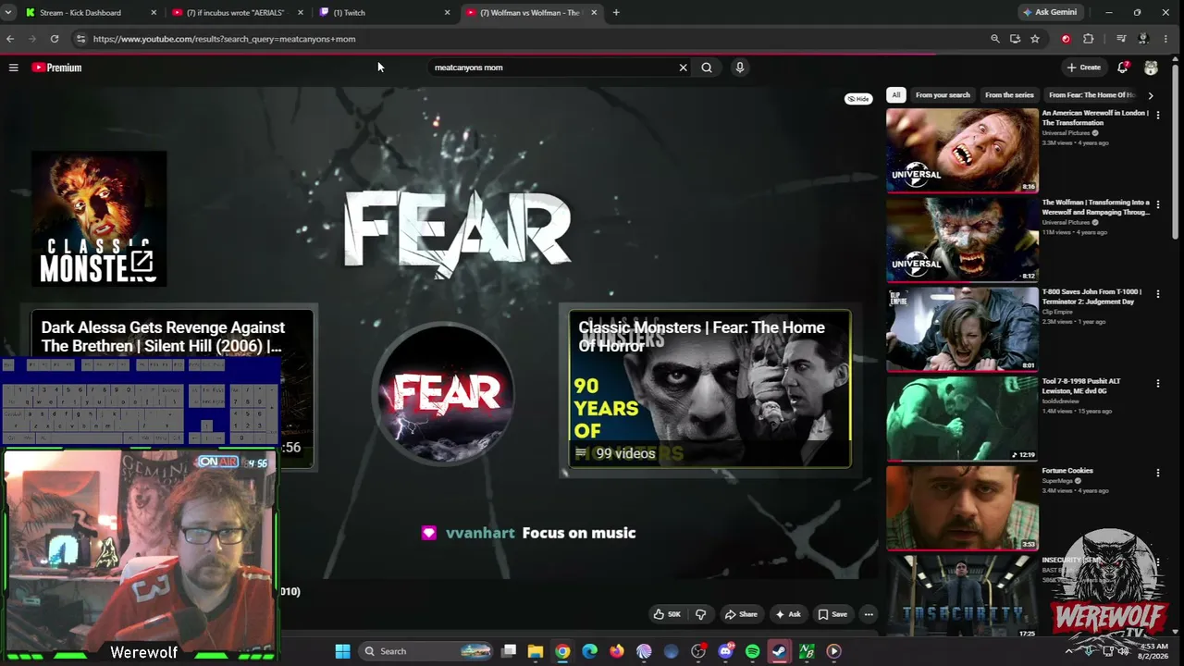Subscribe via the round FEAR channel logo
The height and width of the screenshot is (666, 1184).
pos(446,393)
